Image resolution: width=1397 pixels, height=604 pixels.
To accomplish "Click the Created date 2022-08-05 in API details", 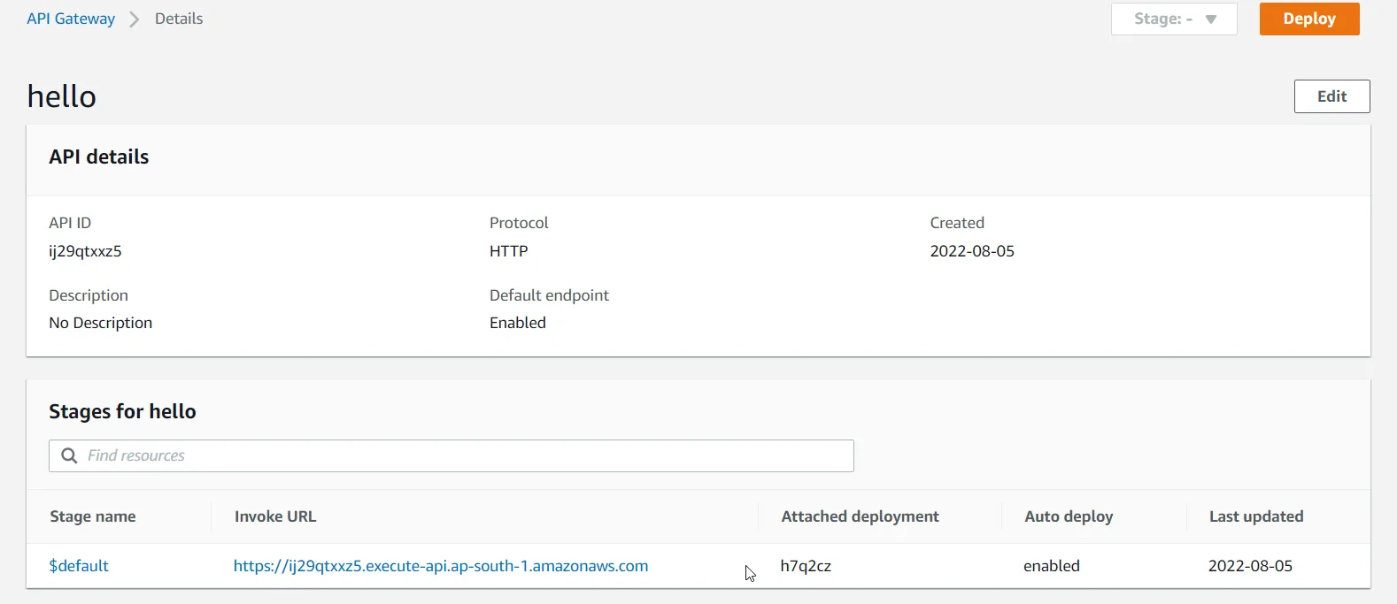I will pos(972,251).
